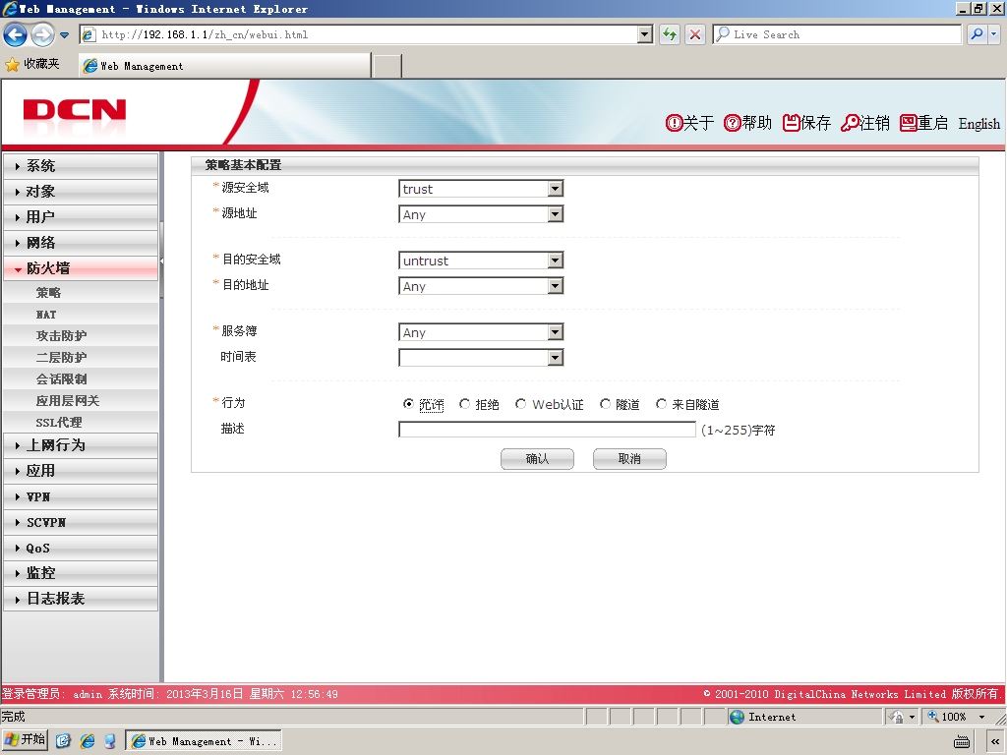
Task: Click the Web Management taskbar window button
Action: click(203, 741)
